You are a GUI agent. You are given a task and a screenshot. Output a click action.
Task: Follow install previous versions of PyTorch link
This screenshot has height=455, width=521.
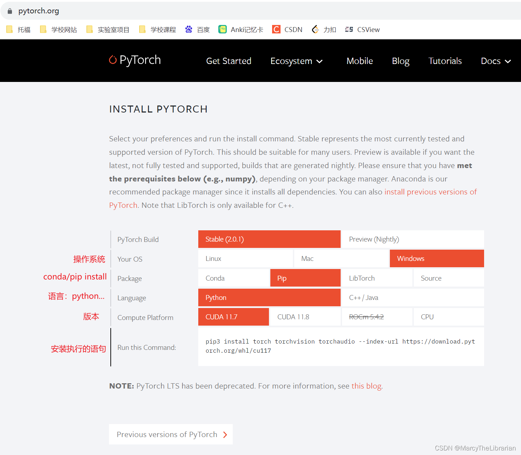pyautogui.click(x=430, y=192)
